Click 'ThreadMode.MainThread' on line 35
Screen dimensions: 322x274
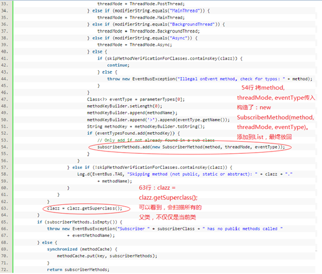[x=157, y=17]
